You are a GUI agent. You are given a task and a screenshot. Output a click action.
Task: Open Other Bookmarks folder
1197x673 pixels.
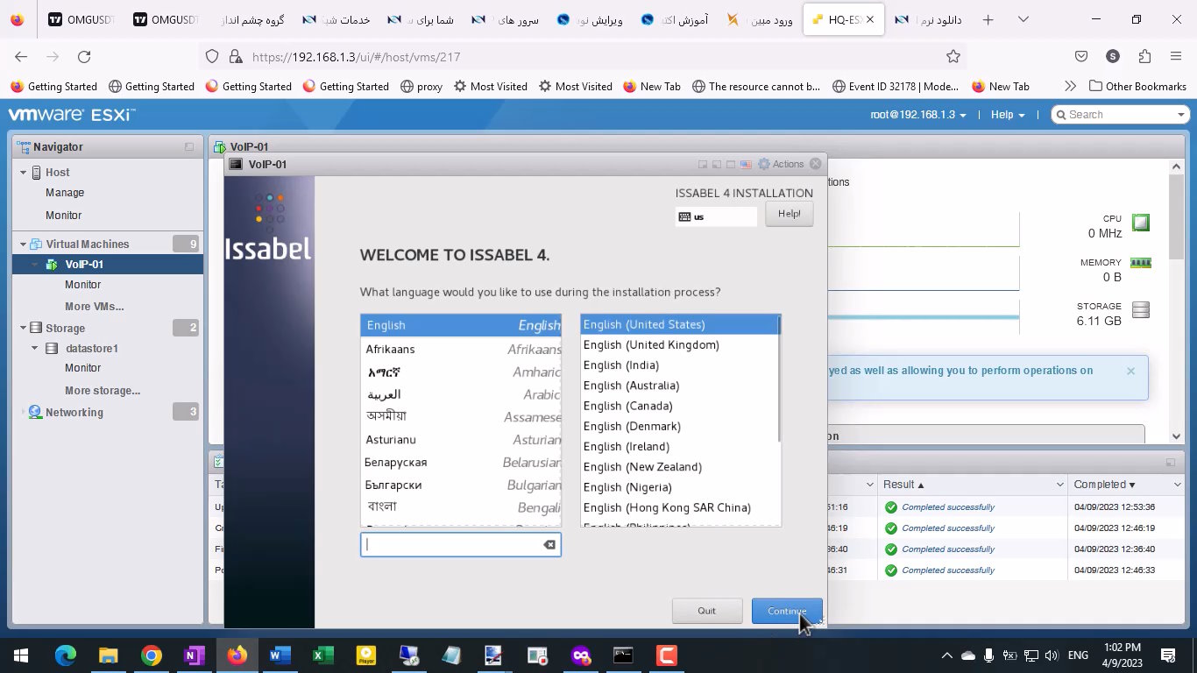click(x=1137, y=86)
